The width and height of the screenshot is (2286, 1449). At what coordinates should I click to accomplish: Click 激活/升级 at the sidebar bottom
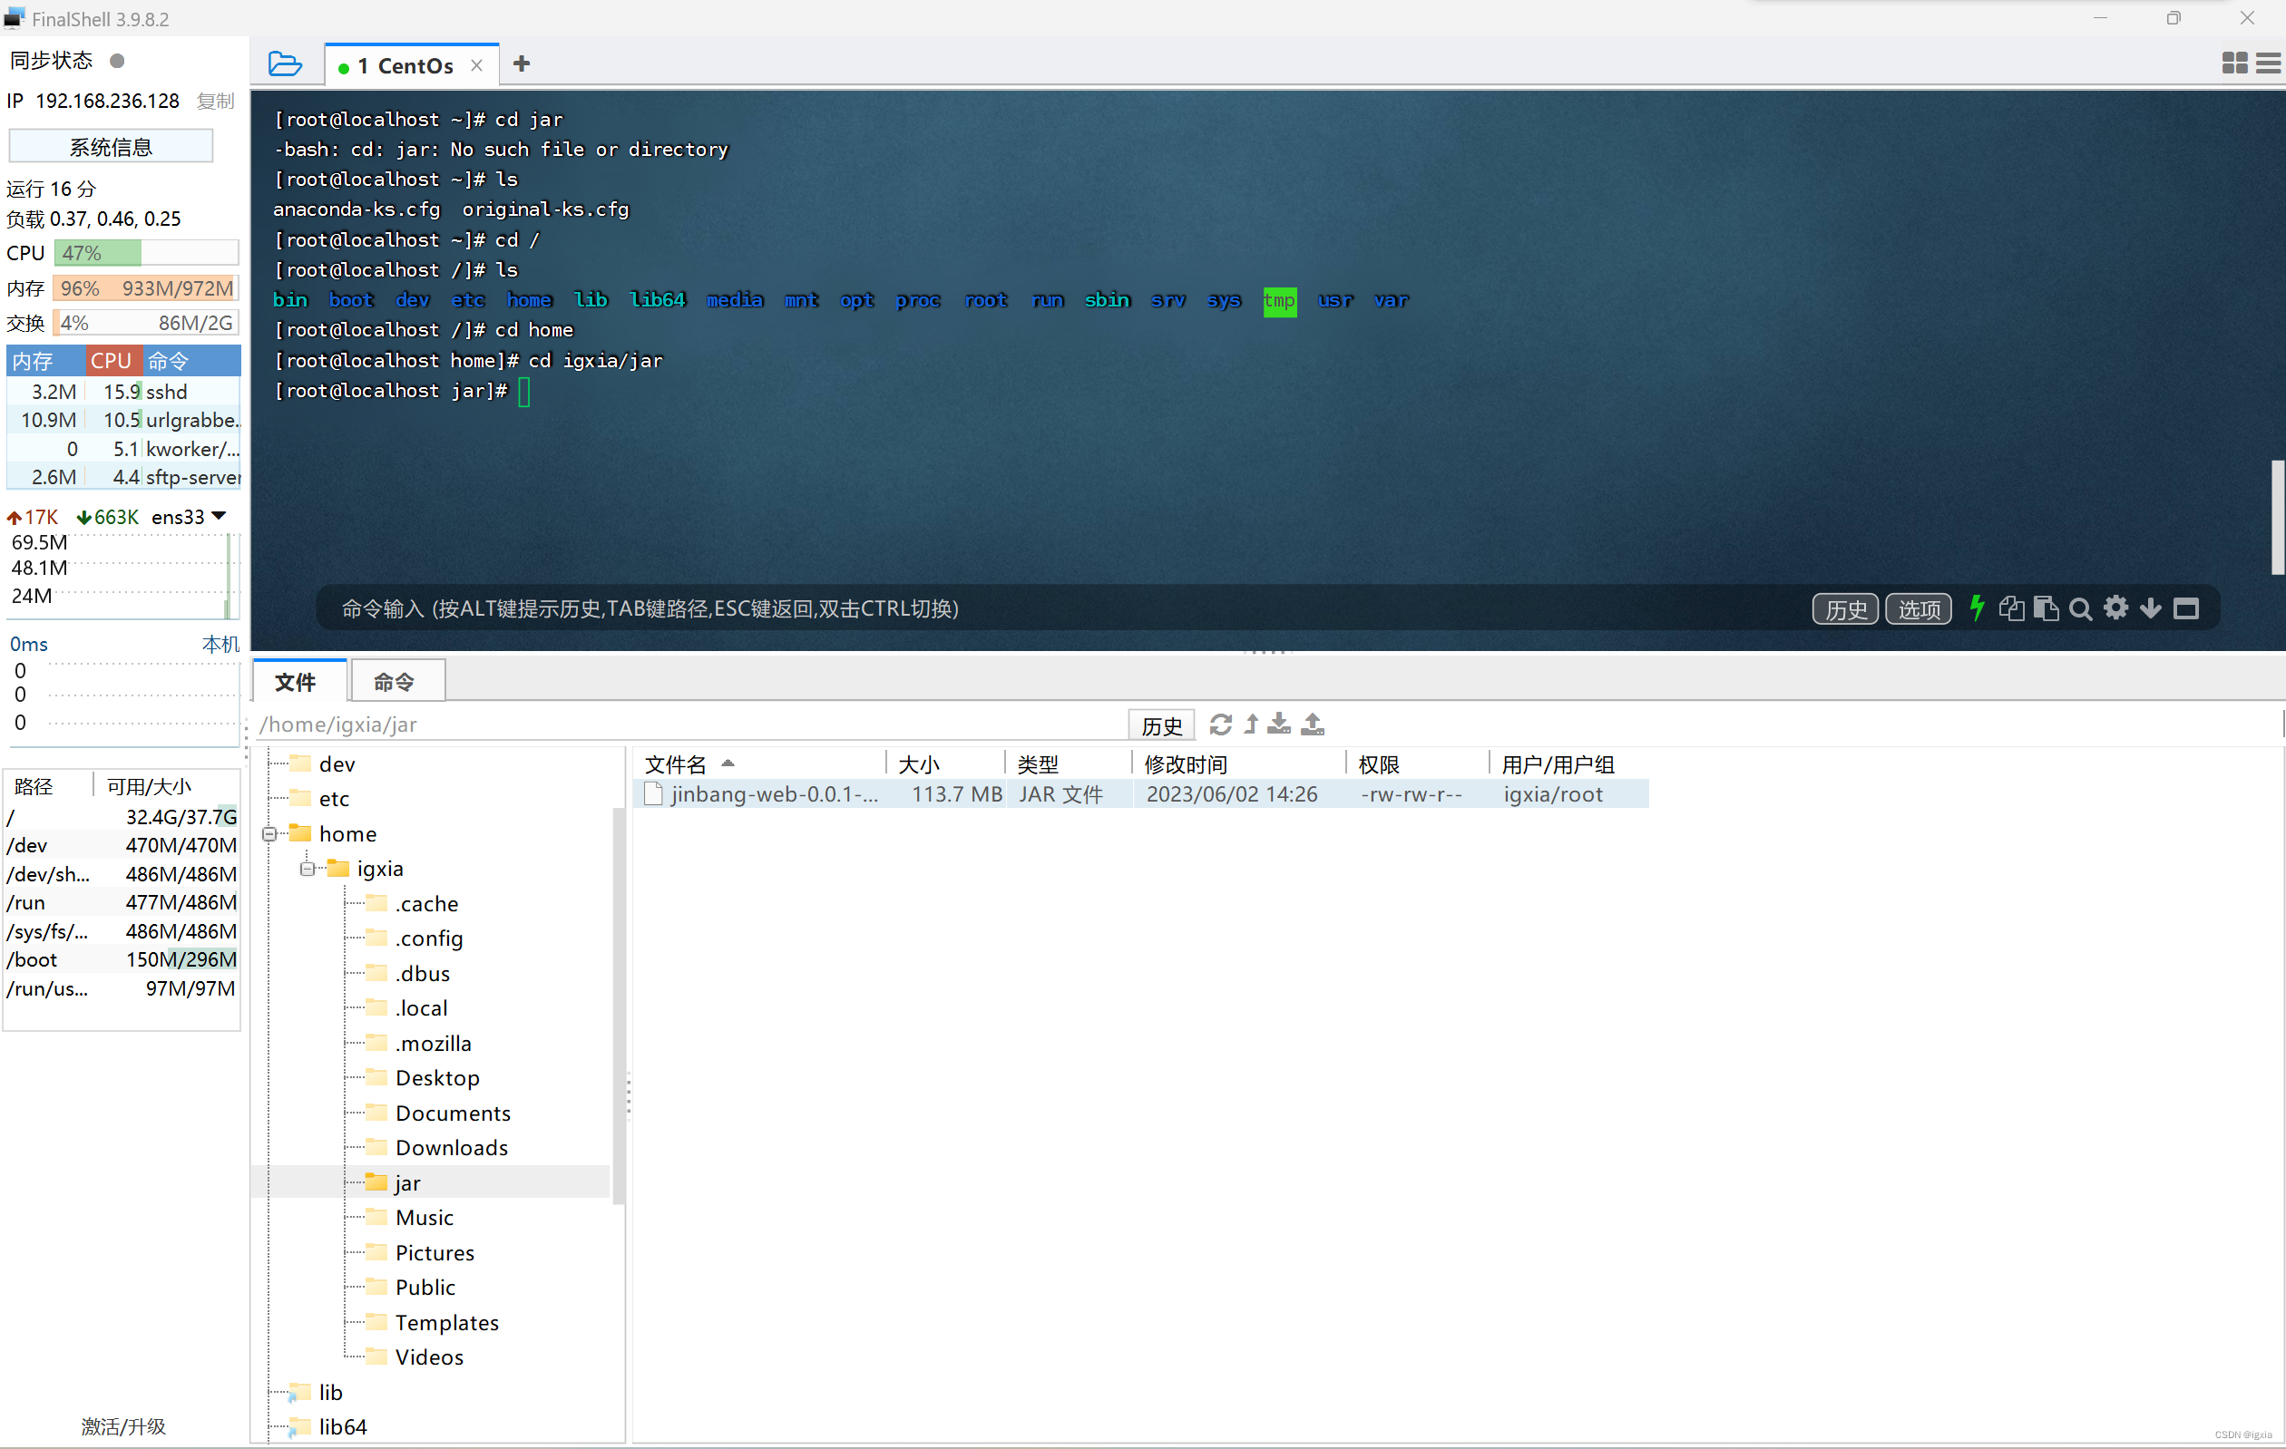click(x=123, y=1426)
